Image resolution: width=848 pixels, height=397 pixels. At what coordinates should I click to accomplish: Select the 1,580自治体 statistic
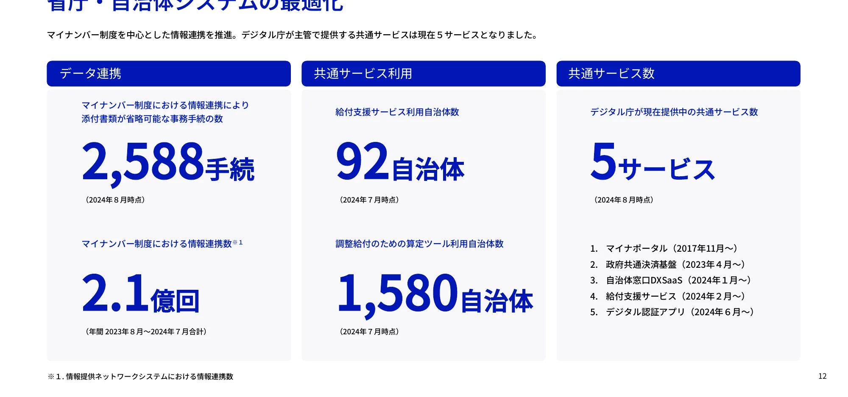click(x=435, y=294)
